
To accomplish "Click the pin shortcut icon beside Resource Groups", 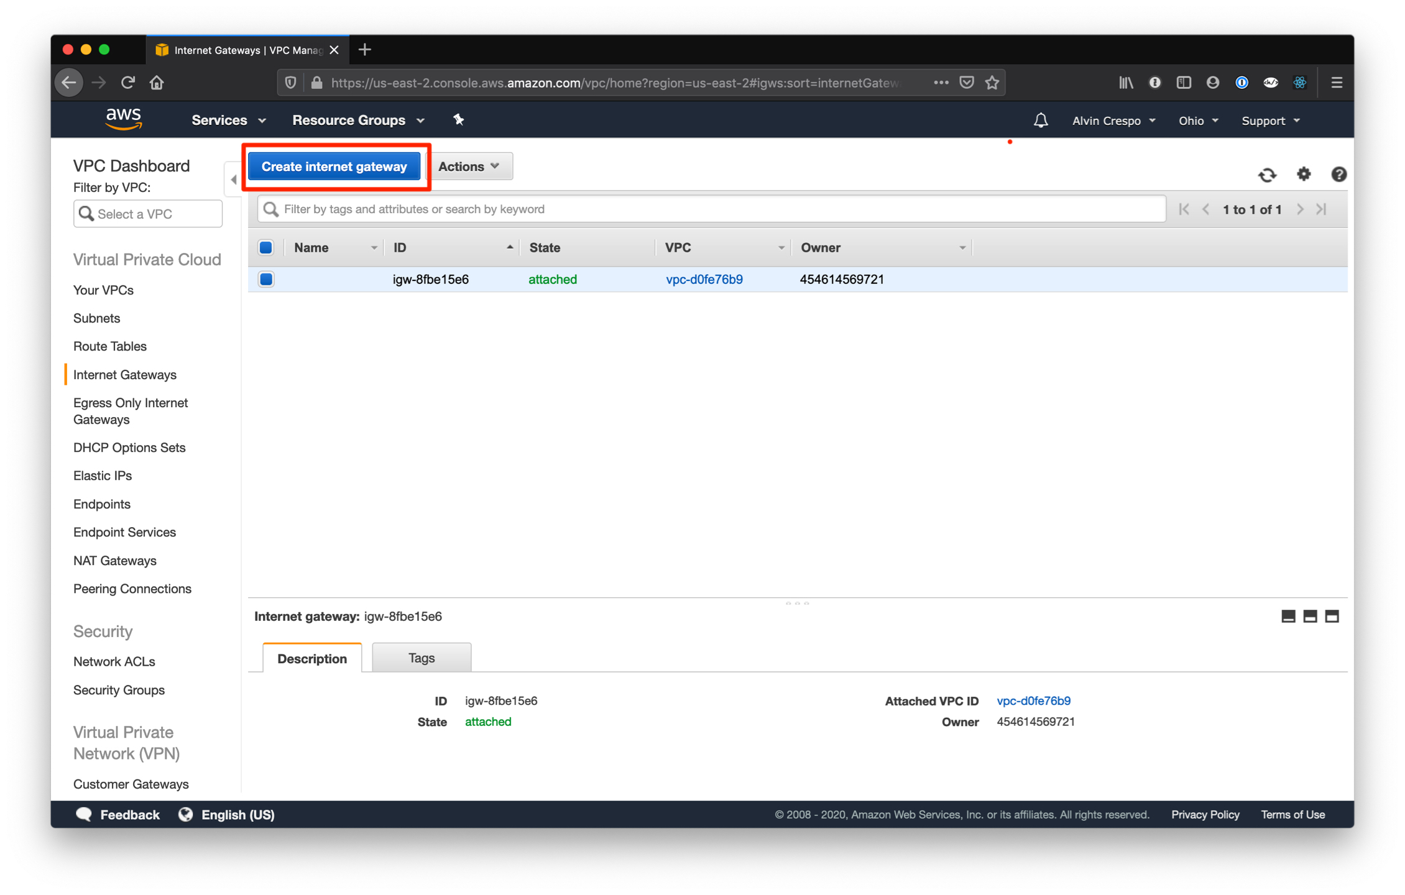I will click(x=459, y=119).
